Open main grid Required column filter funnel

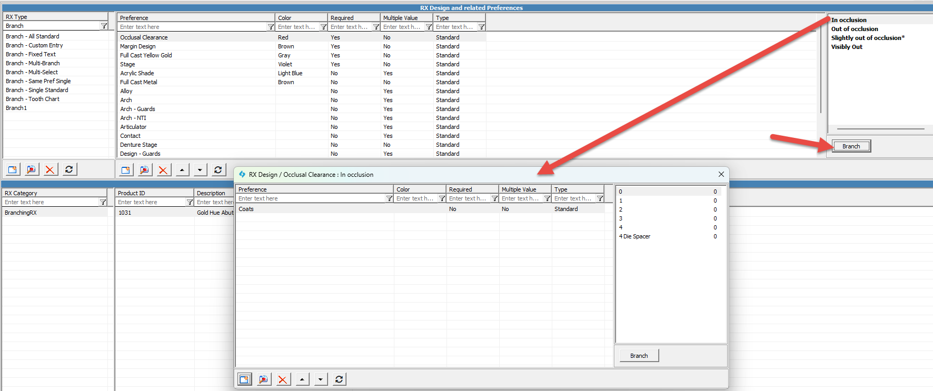(376, 27)
